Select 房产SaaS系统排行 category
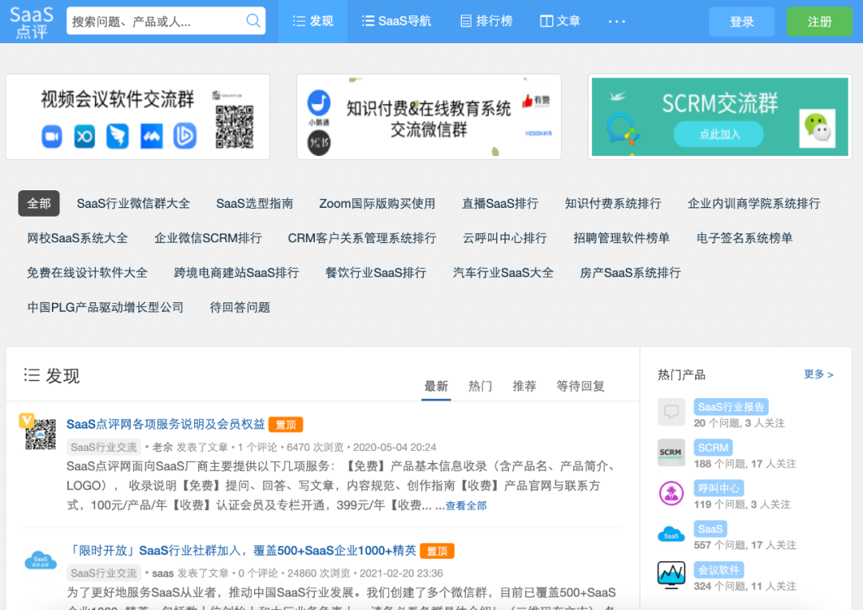Screen dimensions: 863x610 click(630, 273)
